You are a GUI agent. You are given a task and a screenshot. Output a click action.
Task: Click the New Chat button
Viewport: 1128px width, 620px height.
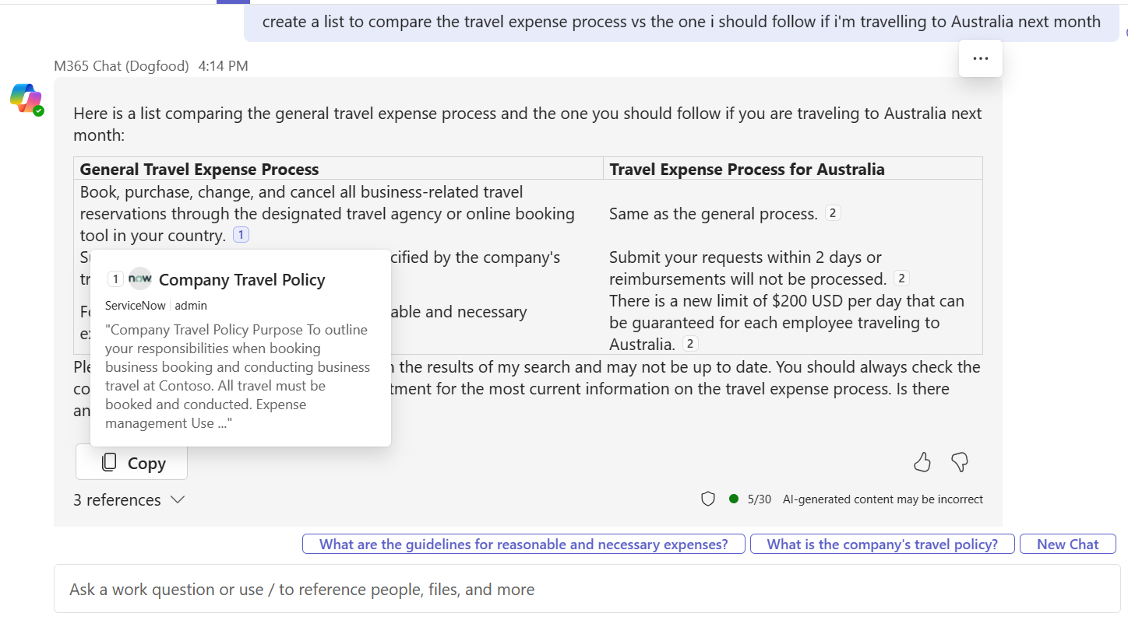click(x=1067, y=544)
